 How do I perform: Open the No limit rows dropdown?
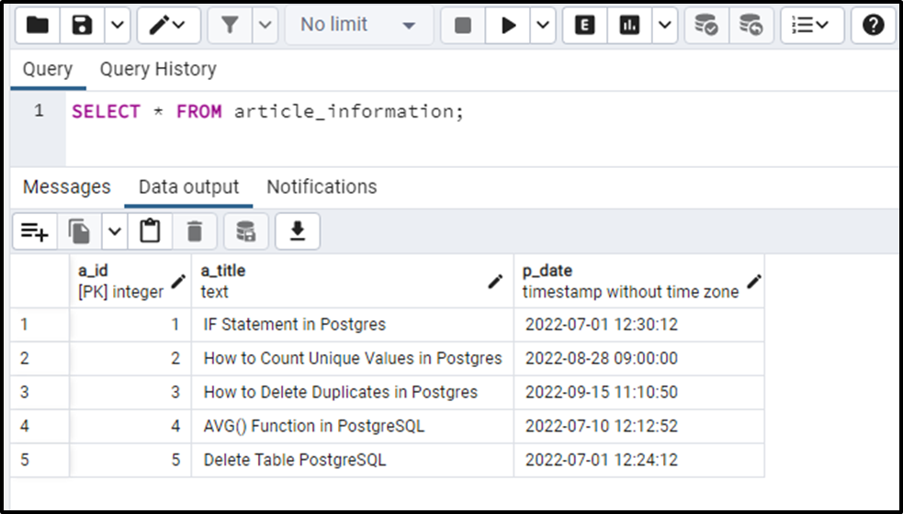coord(358,26)
